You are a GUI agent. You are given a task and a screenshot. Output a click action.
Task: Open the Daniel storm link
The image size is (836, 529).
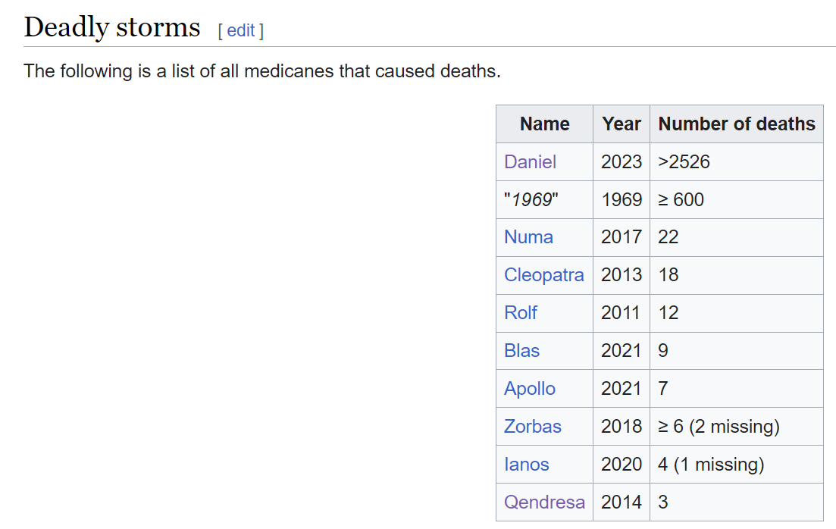pyautogui.click(x=530, y=161)
